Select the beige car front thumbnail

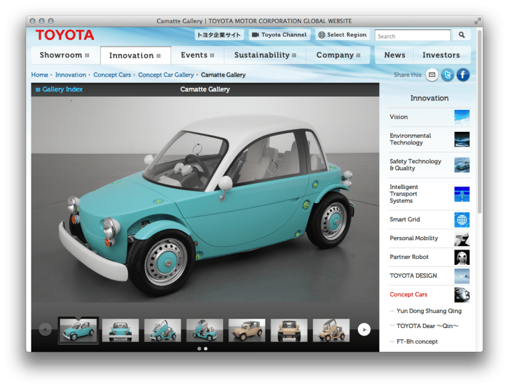click(x=289, y=330)
